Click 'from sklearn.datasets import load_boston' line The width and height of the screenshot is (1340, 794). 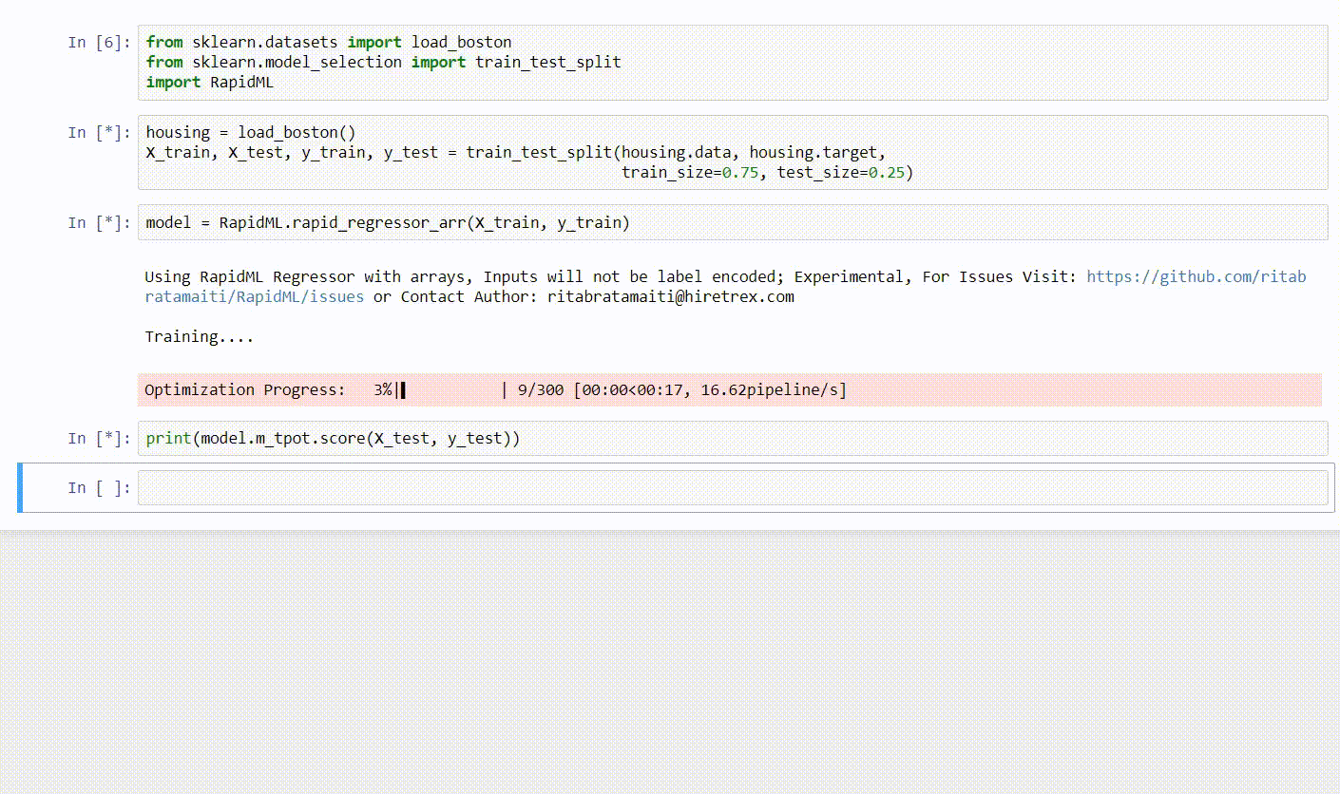tap(329, 43)
